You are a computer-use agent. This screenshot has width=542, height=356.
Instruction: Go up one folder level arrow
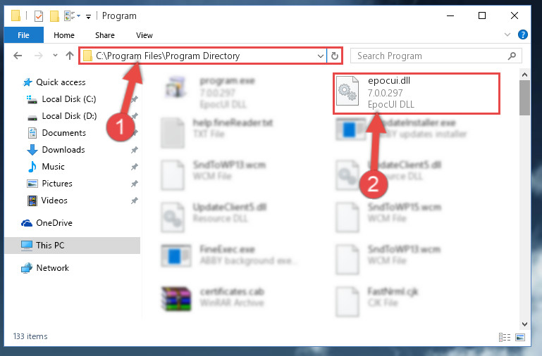[x=70, y=56]
